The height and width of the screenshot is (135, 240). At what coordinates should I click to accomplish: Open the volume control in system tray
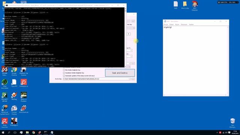pyautogui.click(x=226, y=132)
